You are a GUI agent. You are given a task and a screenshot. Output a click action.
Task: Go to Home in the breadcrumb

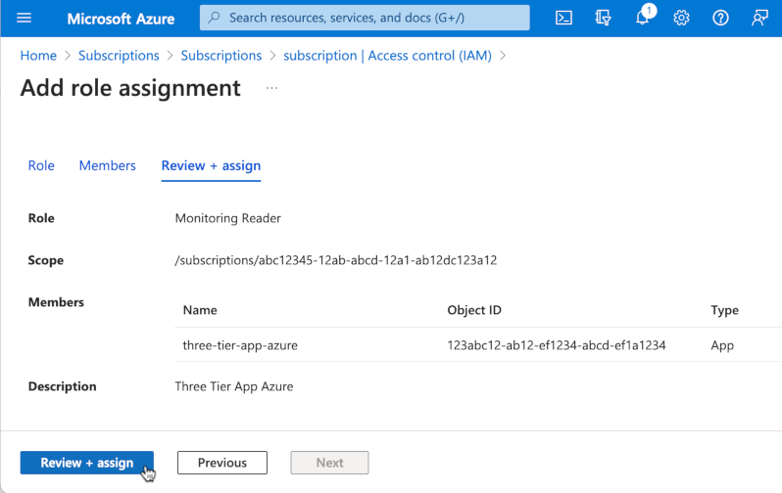click(38, 56)
